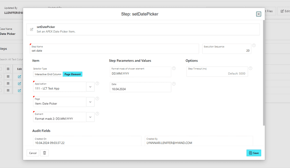Click the Date input with 10.04.2024
290x168 pixels.
[x=140, y=87]
